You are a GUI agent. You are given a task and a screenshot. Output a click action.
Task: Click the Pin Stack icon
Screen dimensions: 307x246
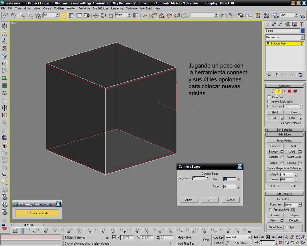pos(269,75)
